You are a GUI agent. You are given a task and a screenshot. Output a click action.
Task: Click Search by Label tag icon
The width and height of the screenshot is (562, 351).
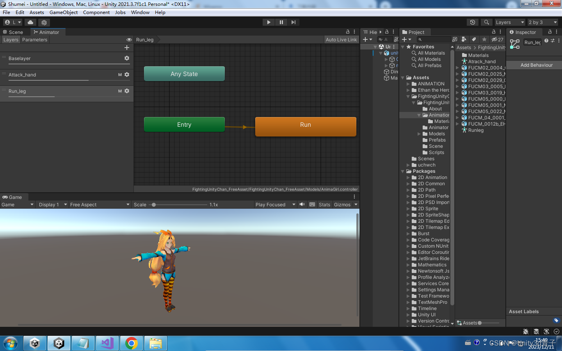pyautogui.click(x=474, y=39)
